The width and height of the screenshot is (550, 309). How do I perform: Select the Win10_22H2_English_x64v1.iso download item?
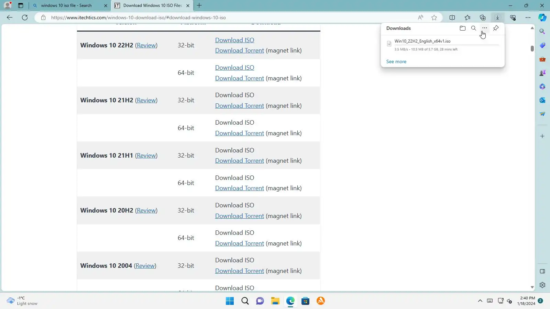pos(443,45)
